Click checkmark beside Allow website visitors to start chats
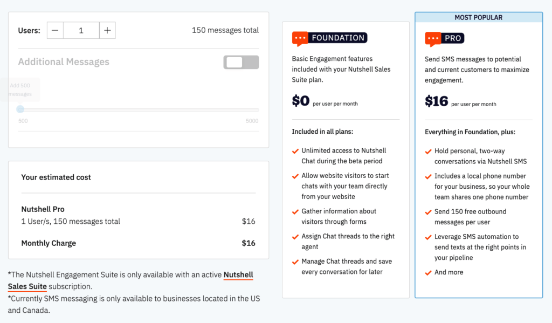This screenshot has height=323, width=552. tap(295, 176)
